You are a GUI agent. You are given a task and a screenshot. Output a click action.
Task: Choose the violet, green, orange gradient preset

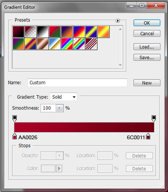coord(18,44)
